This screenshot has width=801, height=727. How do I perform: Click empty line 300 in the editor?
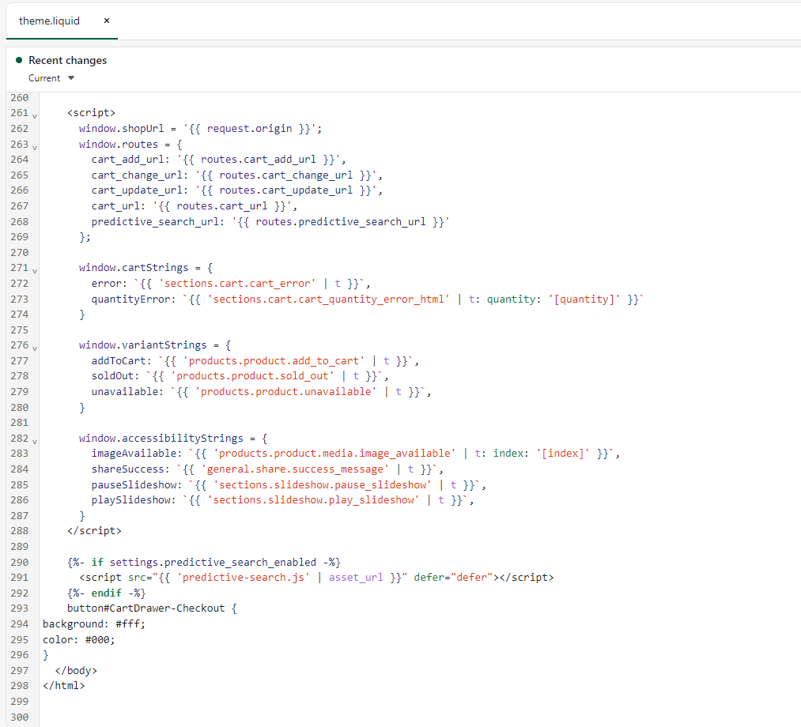(316, 717)
